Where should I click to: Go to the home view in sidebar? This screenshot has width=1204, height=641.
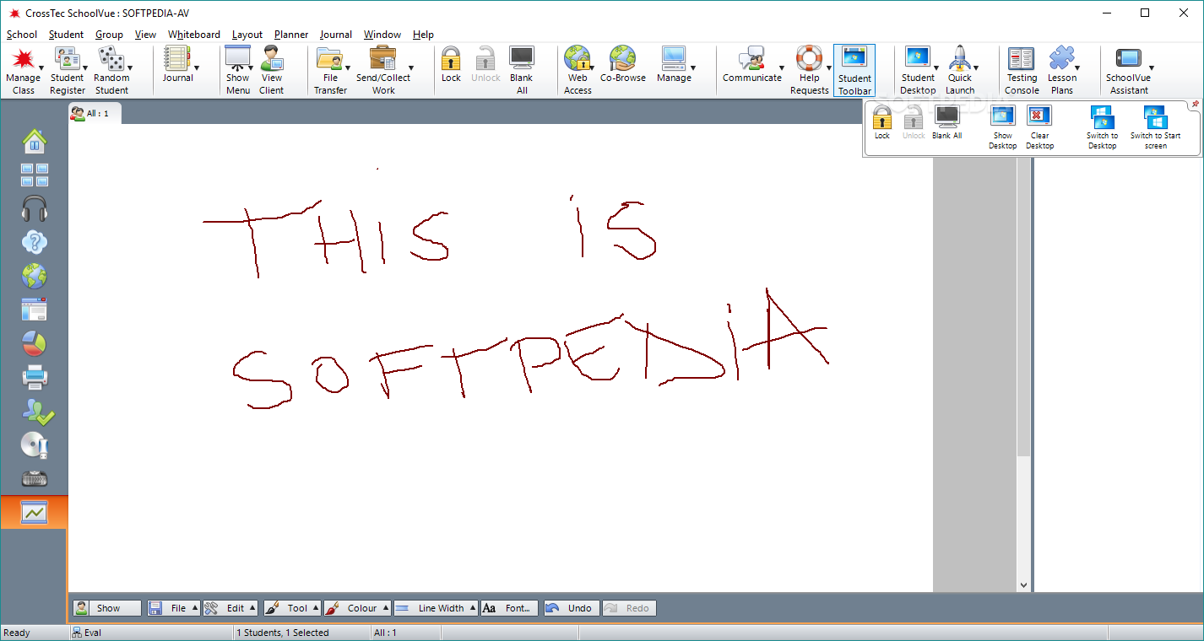point(35,141)
